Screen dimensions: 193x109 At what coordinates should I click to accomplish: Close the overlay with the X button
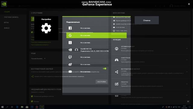point(189,4)
